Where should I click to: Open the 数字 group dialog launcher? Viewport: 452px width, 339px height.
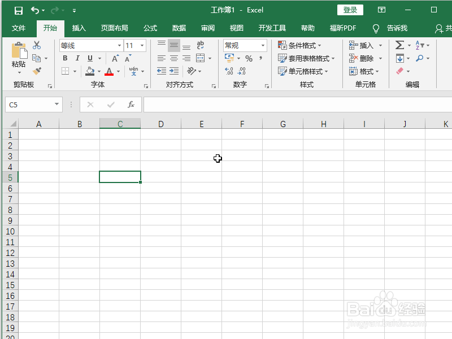[267, 86]
